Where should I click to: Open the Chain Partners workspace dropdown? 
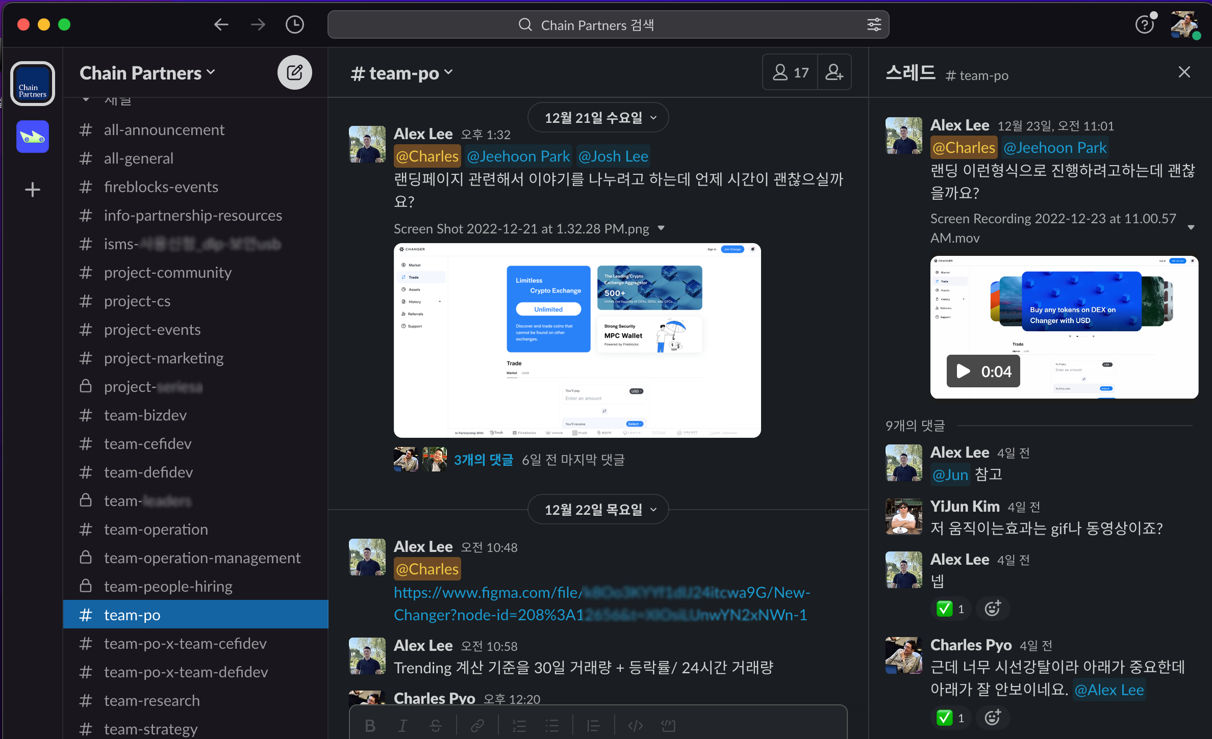[147, 73]
